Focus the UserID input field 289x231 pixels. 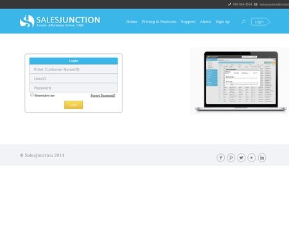[73, 78]
